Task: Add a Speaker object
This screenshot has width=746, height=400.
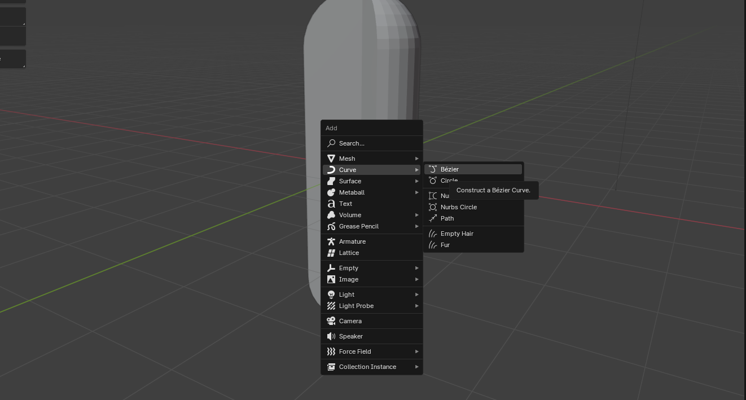Action: point(372,336)
